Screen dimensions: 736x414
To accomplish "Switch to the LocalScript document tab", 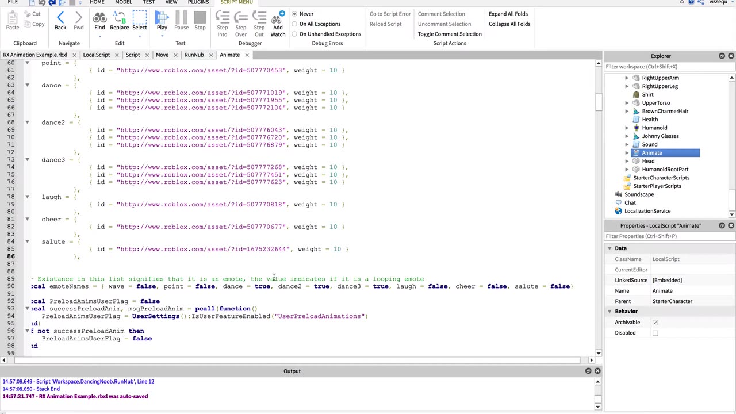I will coord(96,55).
